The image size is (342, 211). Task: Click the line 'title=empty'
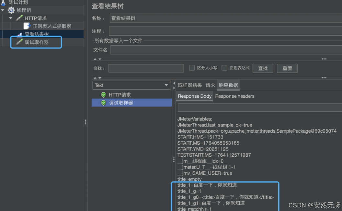click(x=189, y=179)
